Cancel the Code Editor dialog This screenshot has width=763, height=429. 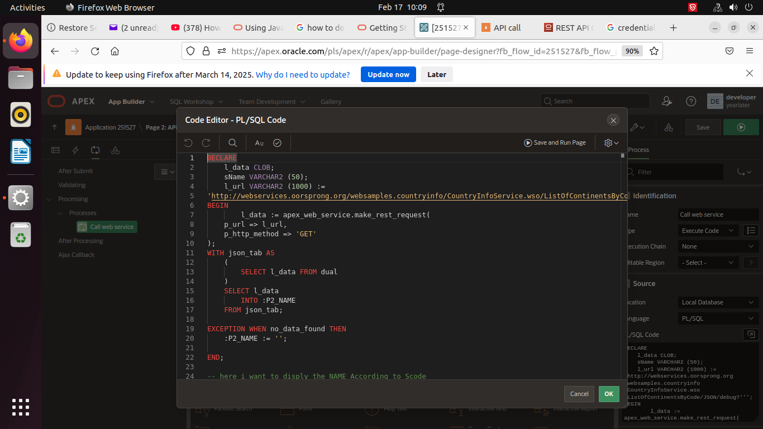click(579, 394)
